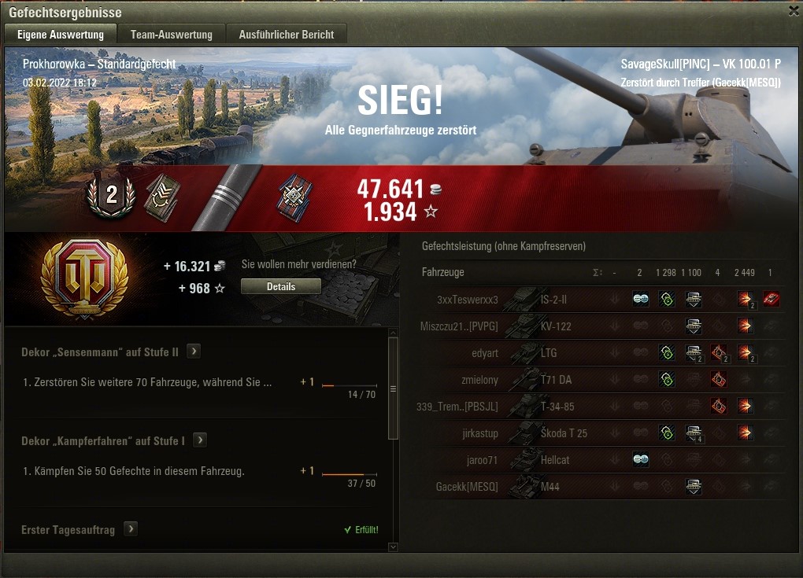Open the Ausführlicher Bericht tab

[x=287, y=35]
